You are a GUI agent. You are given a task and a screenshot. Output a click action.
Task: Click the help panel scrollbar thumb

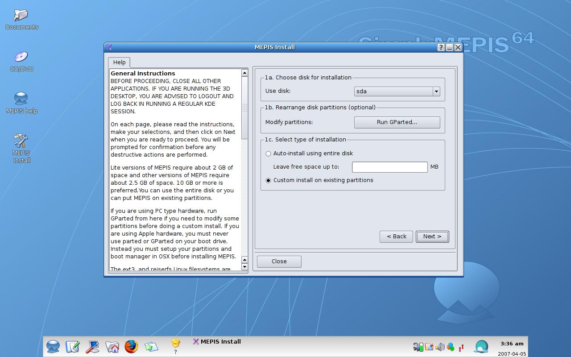244,108
